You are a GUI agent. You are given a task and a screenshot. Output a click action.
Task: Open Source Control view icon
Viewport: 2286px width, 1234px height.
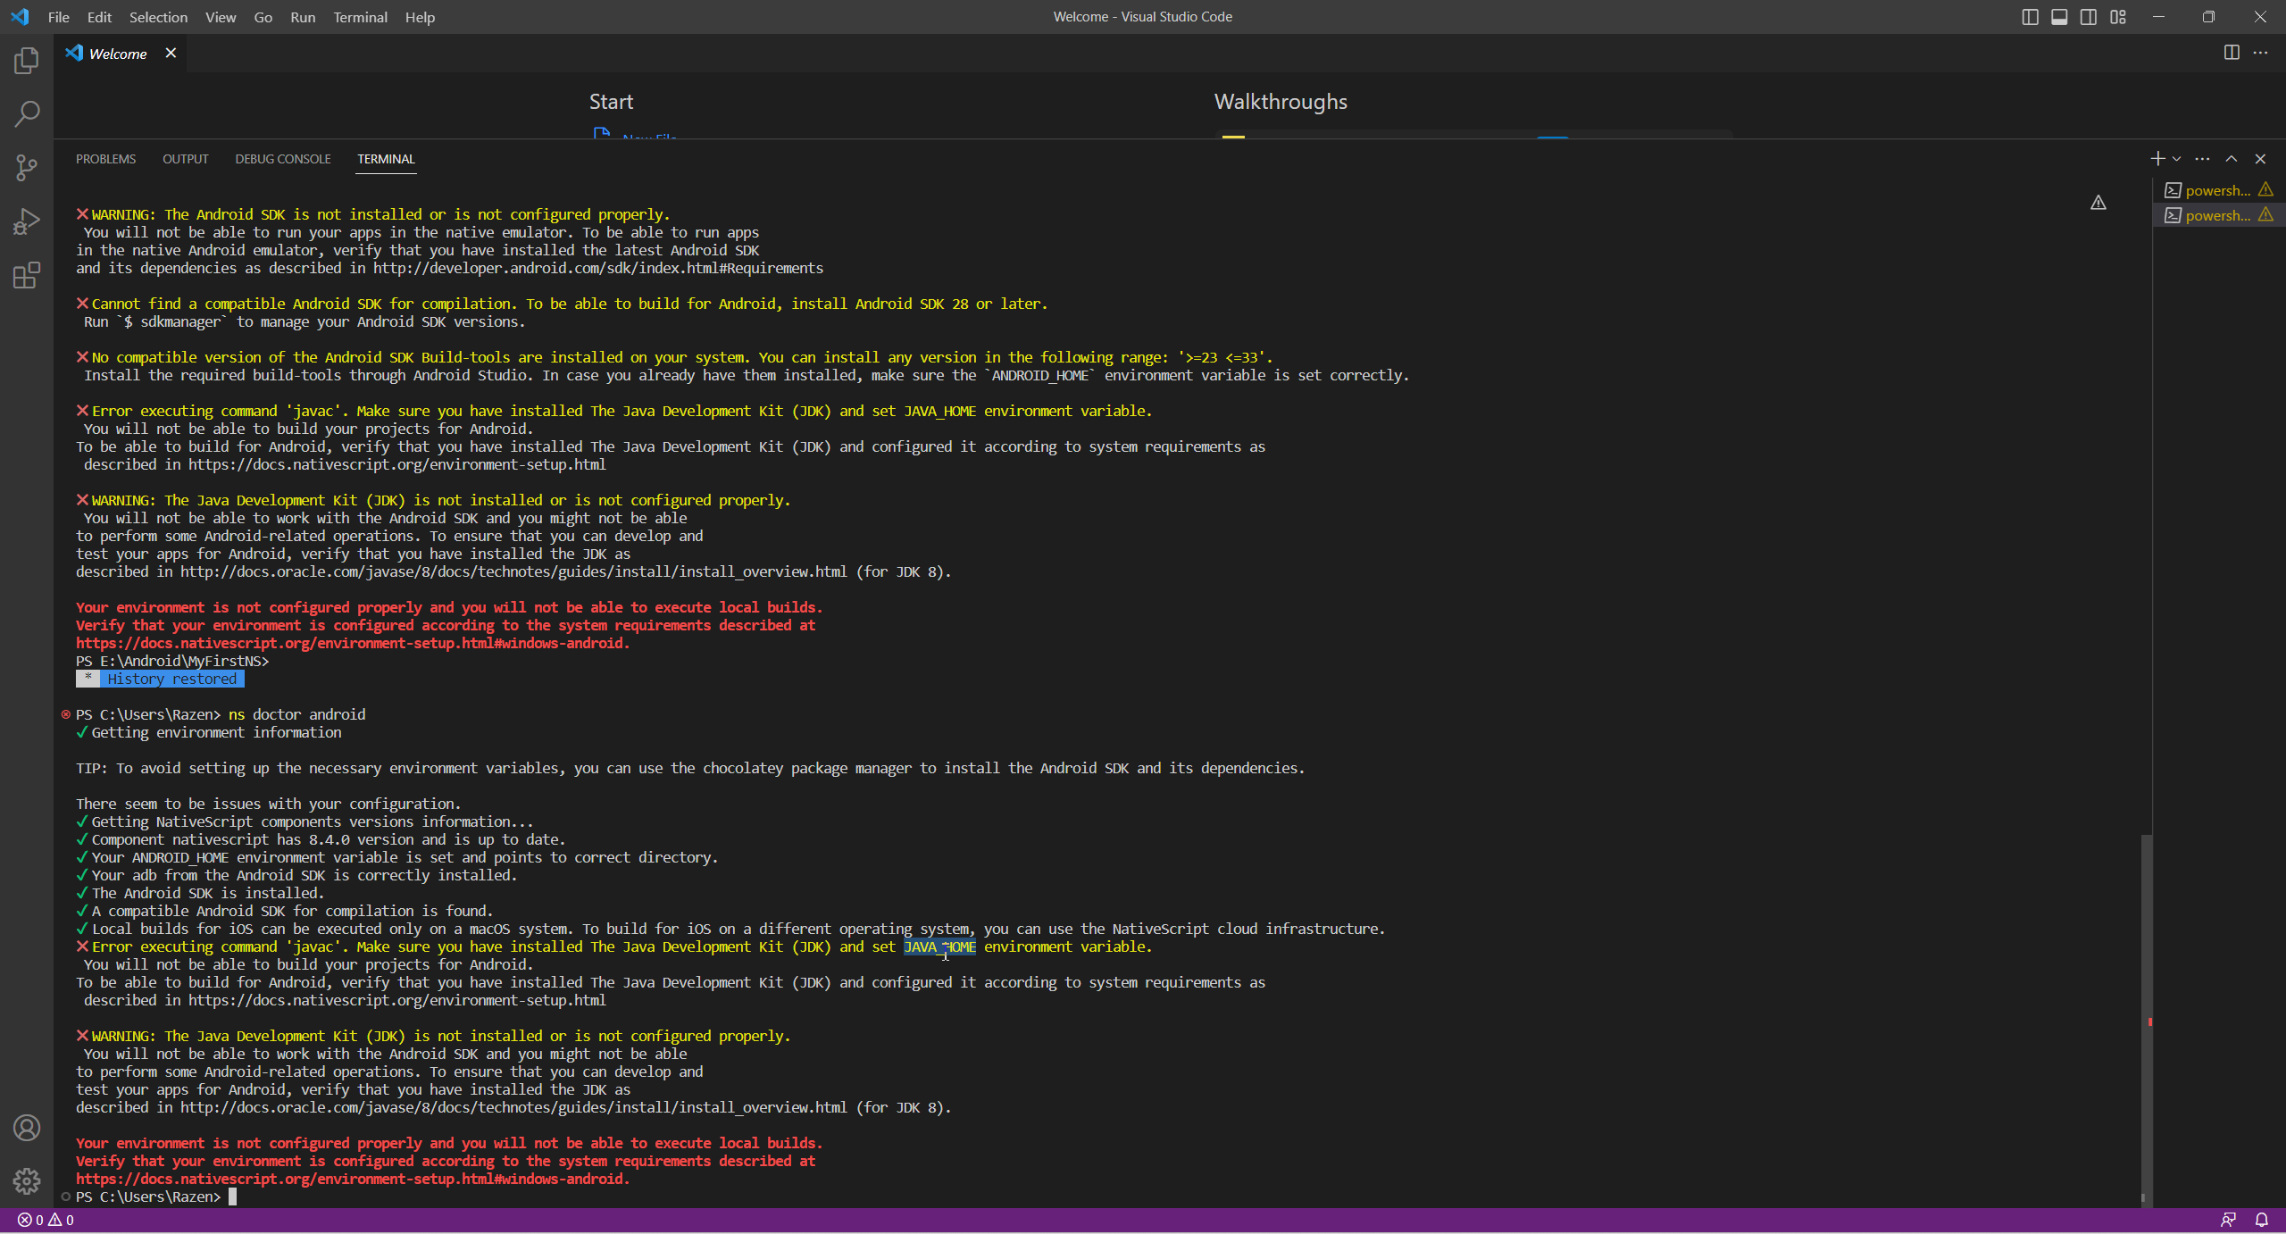[x=27, y=168]
